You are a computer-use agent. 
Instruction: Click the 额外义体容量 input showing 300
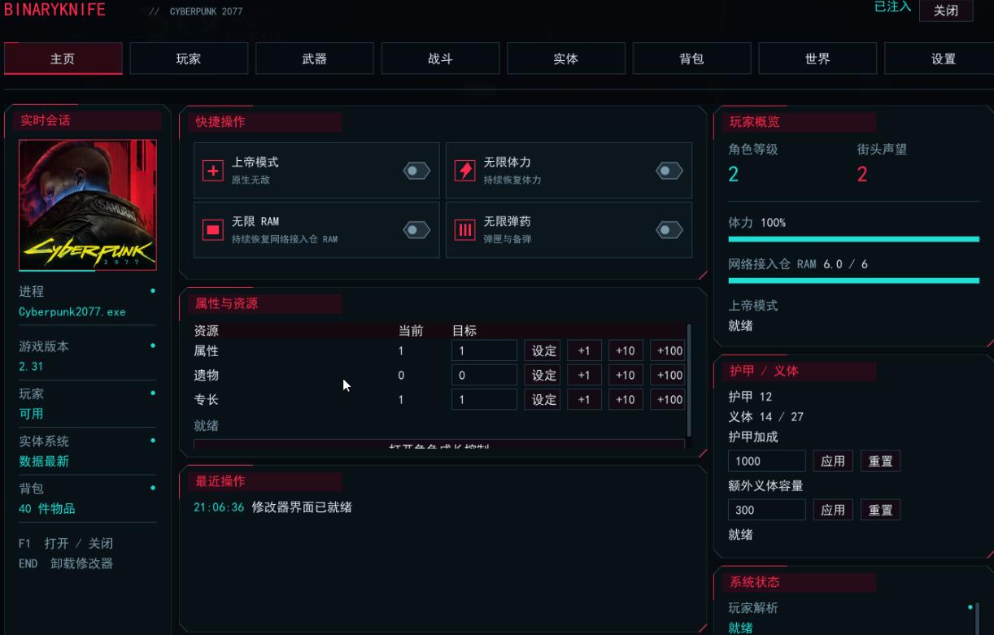[x=767, y=510]
